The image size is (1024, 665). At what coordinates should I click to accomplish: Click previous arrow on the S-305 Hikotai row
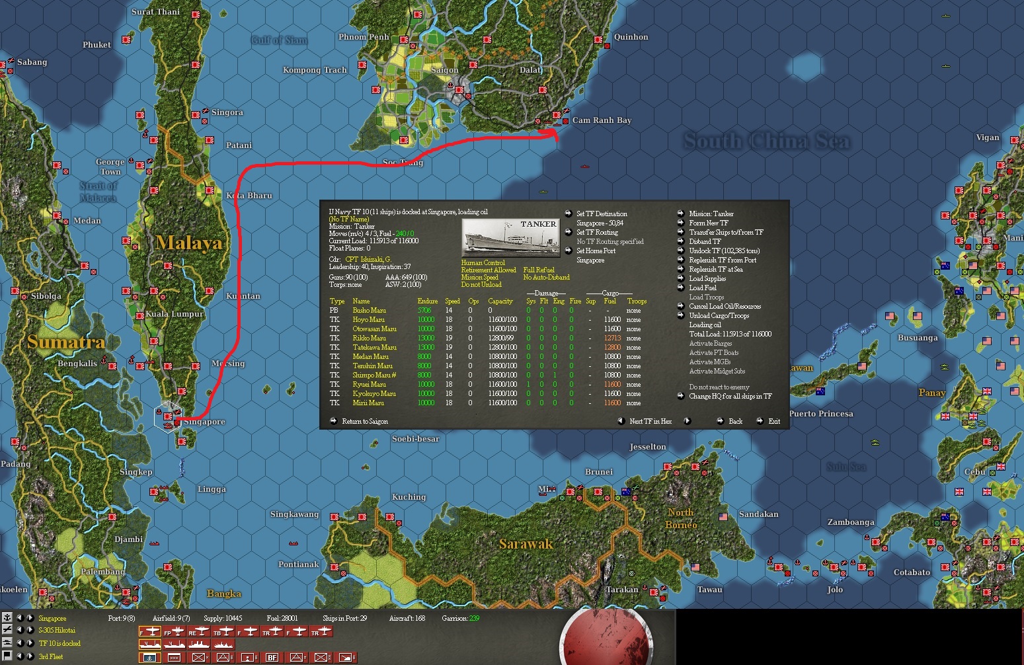20,630
